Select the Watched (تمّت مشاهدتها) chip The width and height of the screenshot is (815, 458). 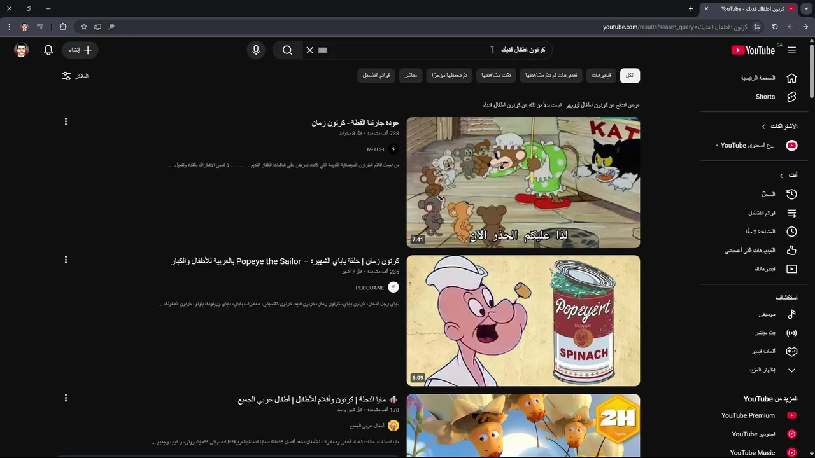tap(497, 76)
